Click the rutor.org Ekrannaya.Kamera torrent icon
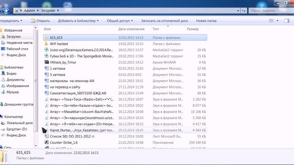 [46, 50]
